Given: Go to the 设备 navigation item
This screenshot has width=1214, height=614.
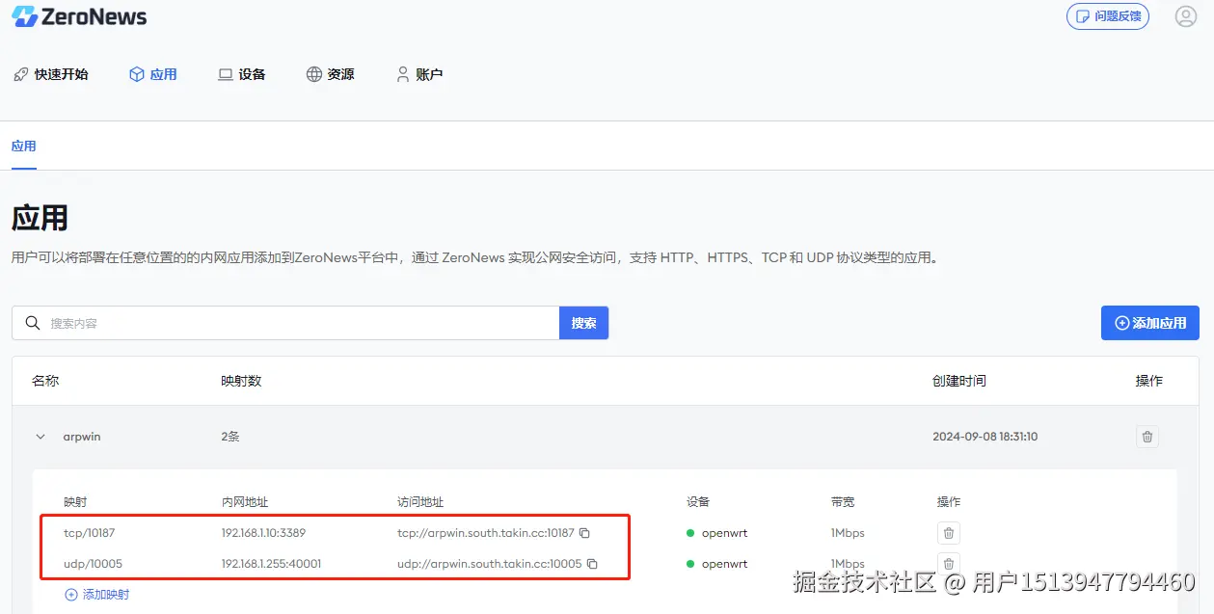Looking at the screenshot, I should click(x=242, y=74).
